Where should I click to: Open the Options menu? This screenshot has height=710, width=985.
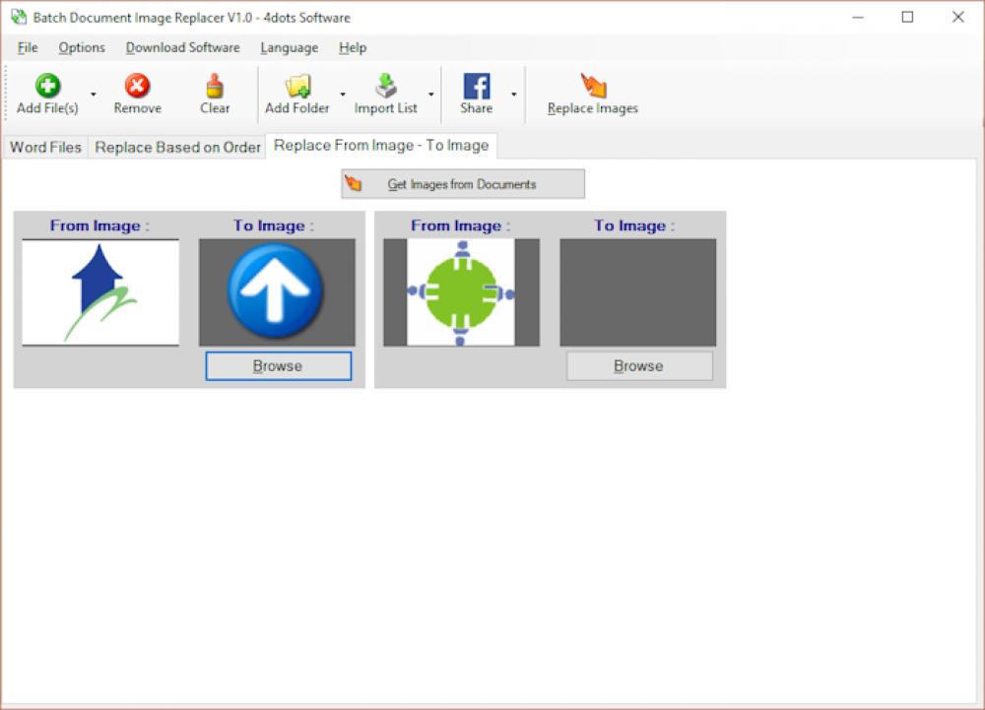[x=82, y=47]
